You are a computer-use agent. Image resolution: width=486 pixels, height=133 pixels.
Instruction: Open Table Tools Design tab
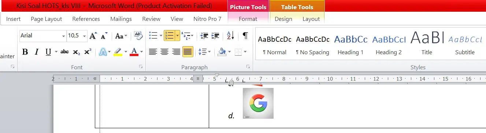coord(283,19)
